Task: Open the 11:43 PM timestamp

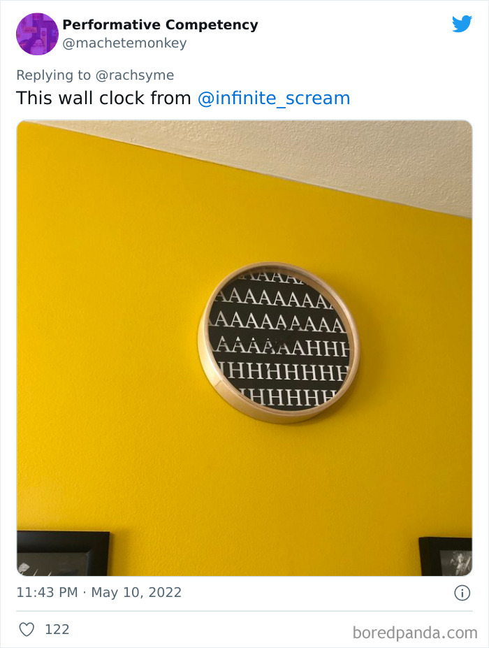Action: 47,592
